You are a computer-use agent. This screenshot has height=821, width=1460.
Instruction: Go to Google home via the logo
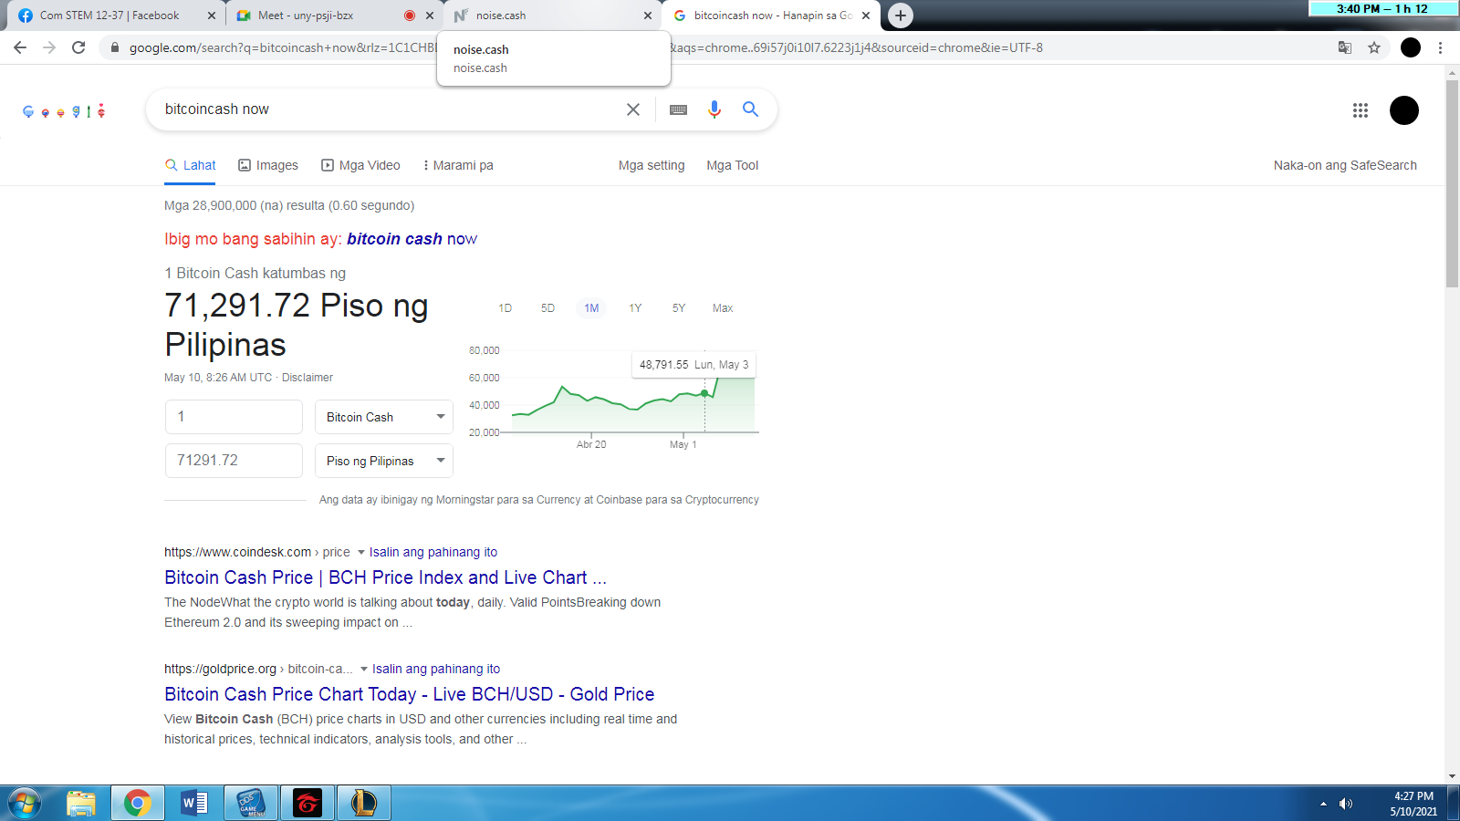pyautogui.click(x=64, y=111)
